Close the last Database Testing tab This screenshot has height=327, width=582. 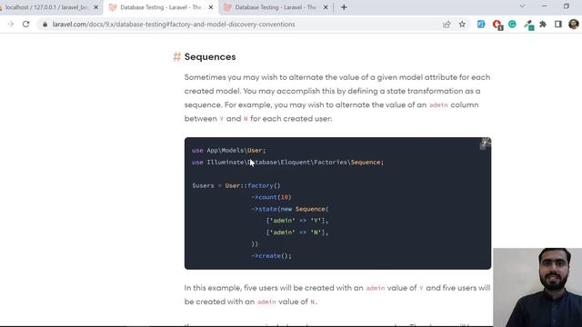[326, 7]
